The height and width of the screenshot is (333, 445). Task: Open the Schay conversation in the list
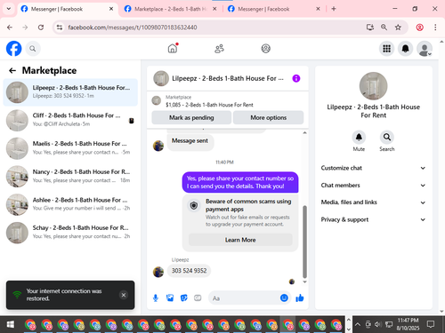(x=70, y=233)
